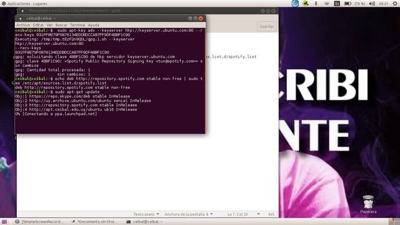This screenshot has height=225, width=400.
Task: Switch to SimpleScreenRecorder taskbar entry
Action: coord(39,222)
